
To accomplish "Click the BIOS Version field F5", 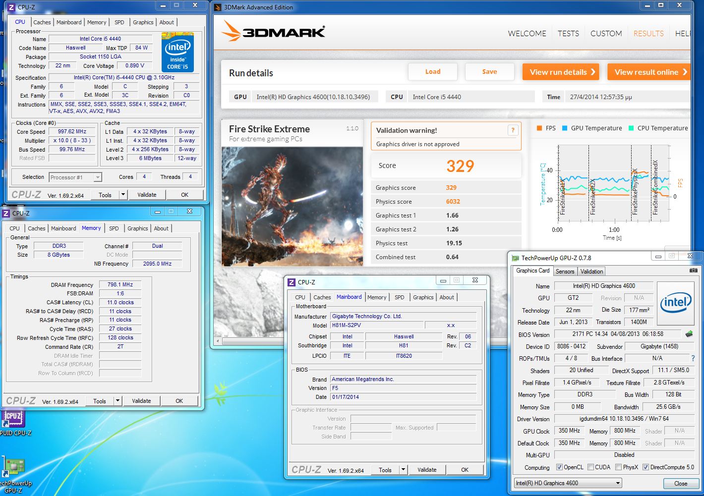I will tap(403, 388).
